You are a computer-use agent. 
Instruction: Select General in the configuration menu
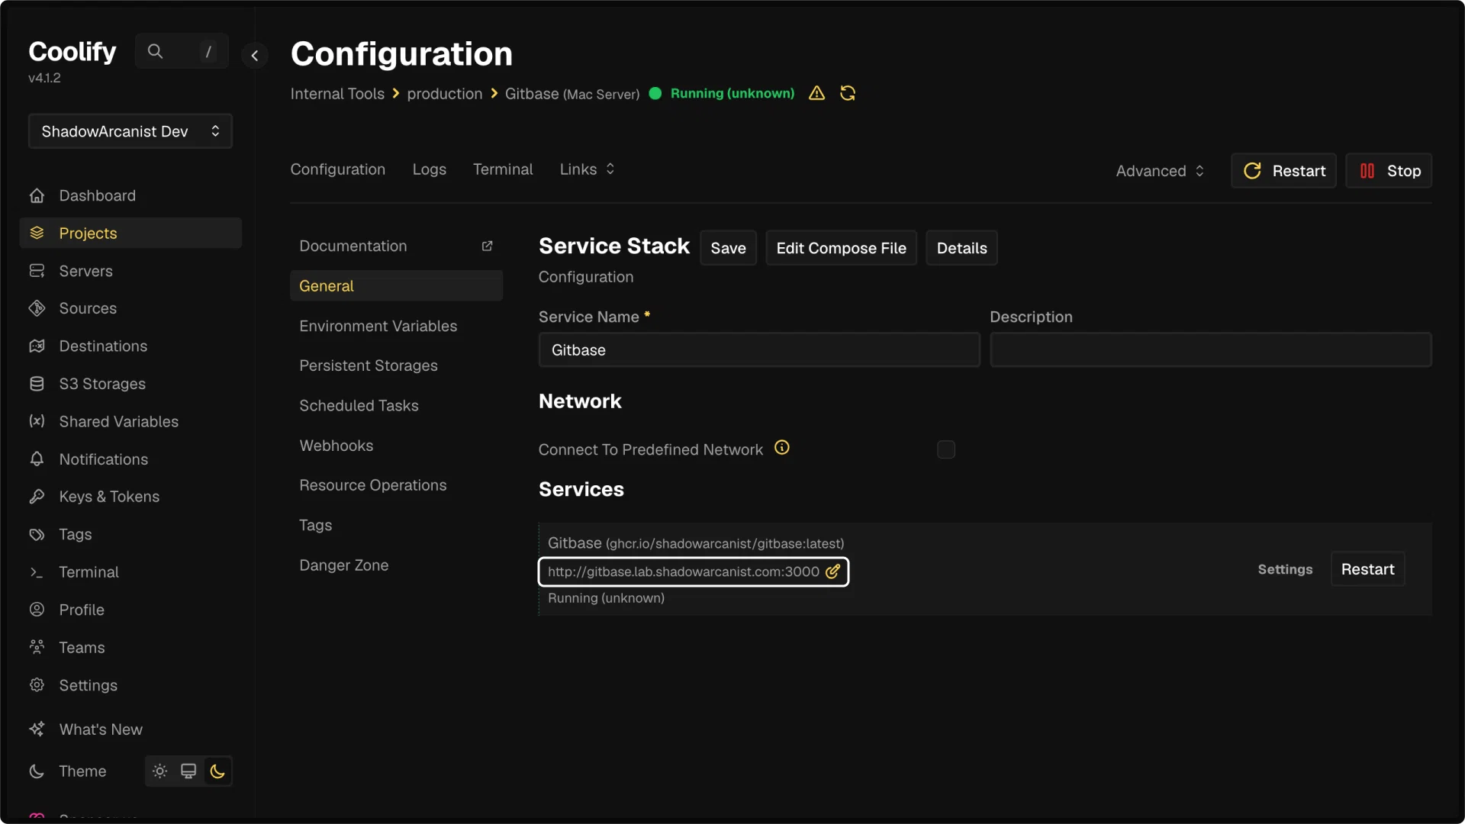[396, 286]
